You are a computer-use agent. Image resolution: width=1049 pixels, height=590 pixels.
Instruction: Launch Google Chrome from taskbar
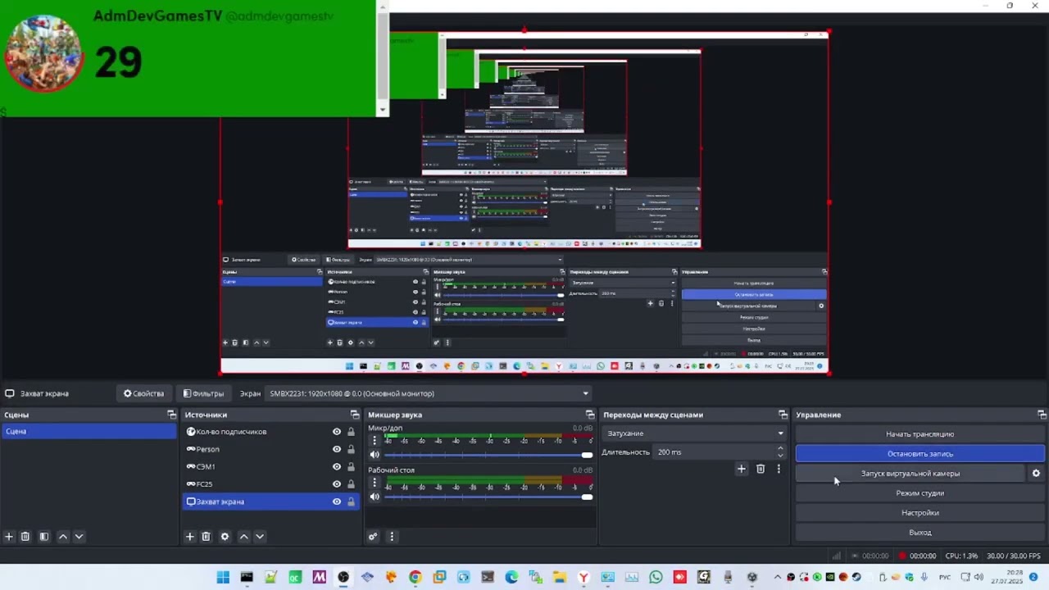[x=416, y=577]
